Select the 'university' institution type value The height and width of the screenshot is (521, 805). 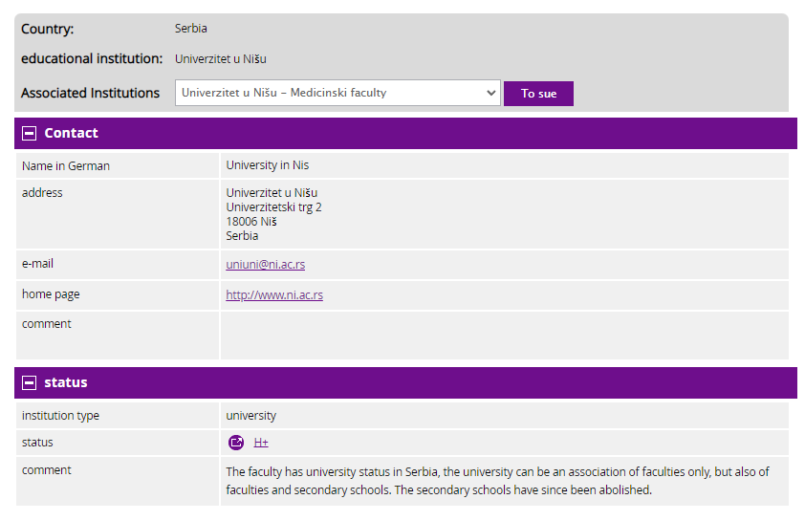click(251, 416)
